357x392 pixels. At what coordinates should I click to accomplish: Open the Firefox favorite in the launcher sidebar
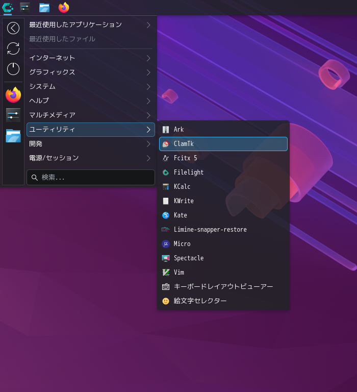click(13, 95)
